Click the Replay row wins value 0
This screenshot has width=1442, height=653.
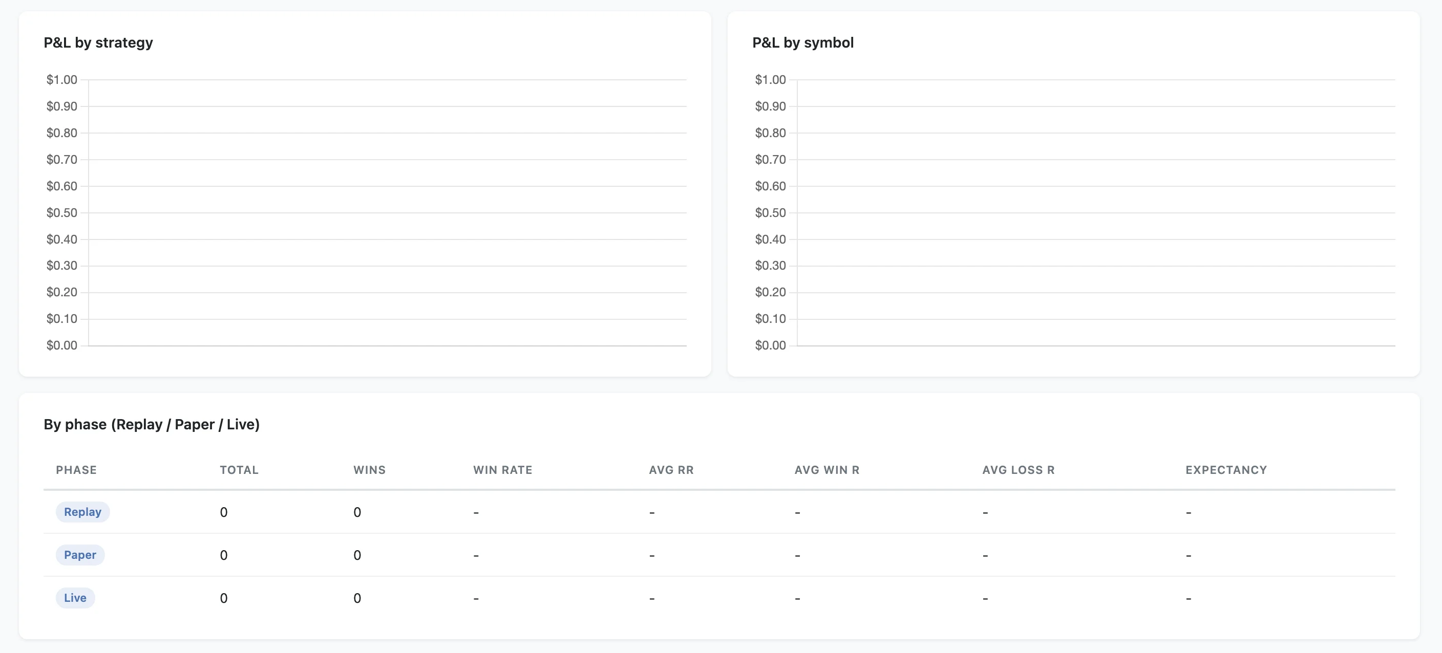357,513
